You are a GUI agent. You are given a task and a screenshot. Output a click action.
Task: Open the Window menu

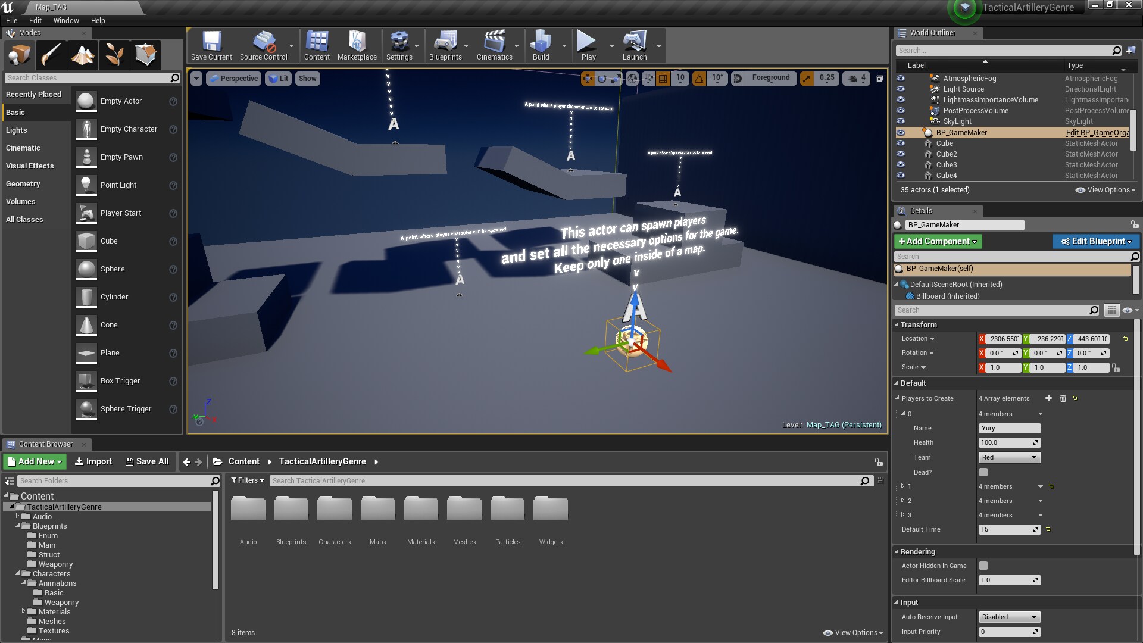65,20
